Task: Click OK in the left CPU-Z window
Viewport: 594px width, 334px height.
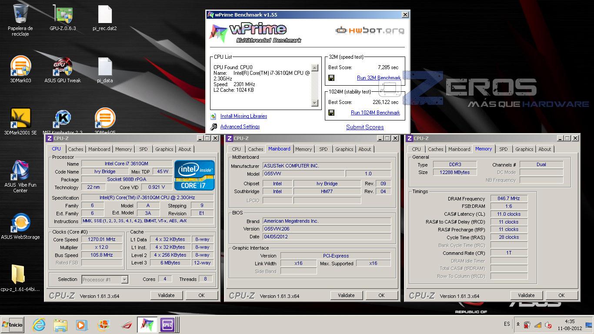Action: coord(201,295)
